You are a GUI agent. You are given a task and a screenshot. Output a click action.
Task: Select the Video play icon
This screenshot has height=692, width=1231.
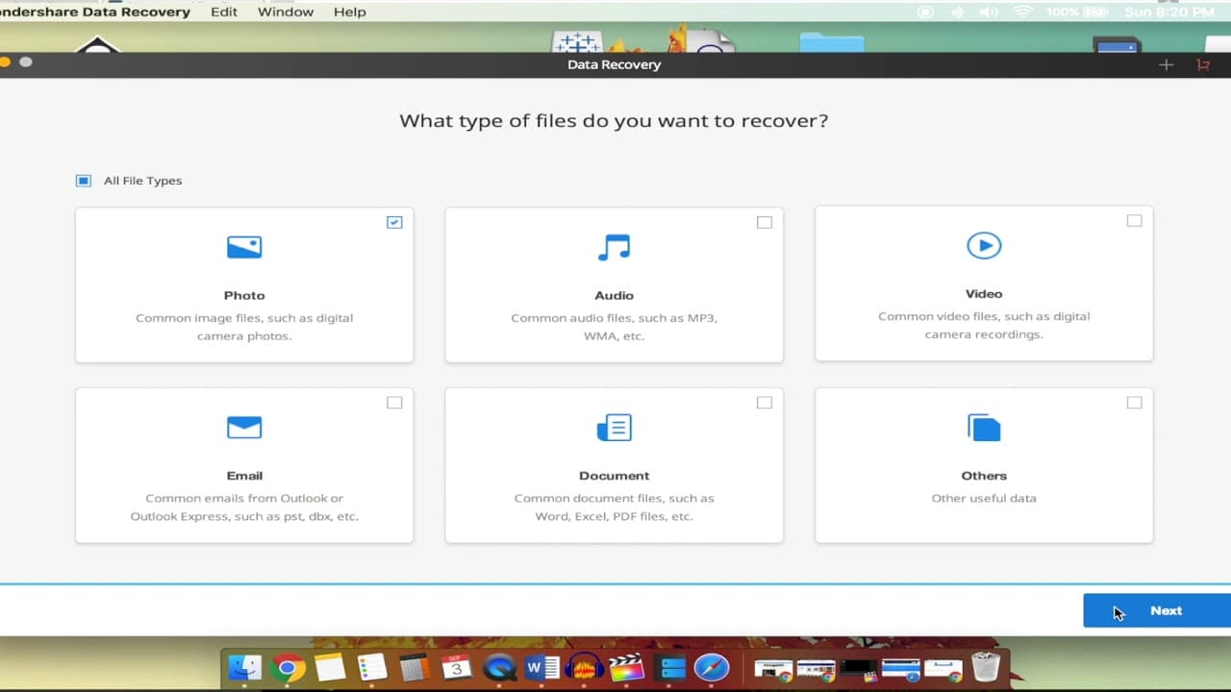pyautogui.click(x=984, y=246)
